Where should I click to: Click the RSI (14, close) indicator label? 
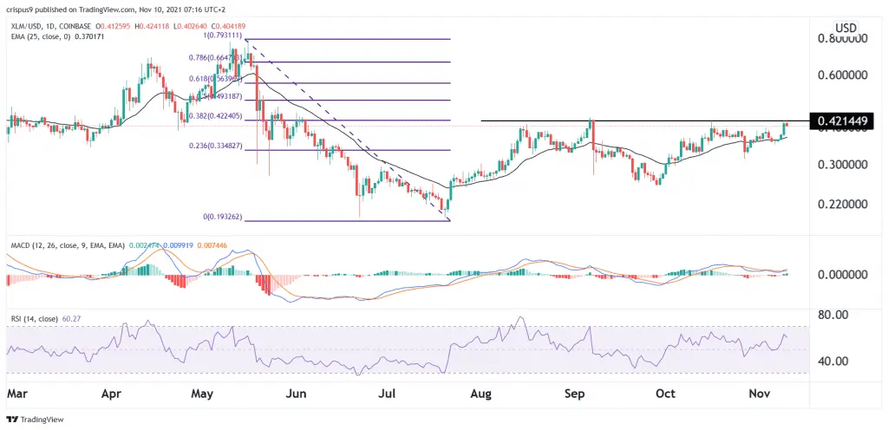[x=34, y=319]
